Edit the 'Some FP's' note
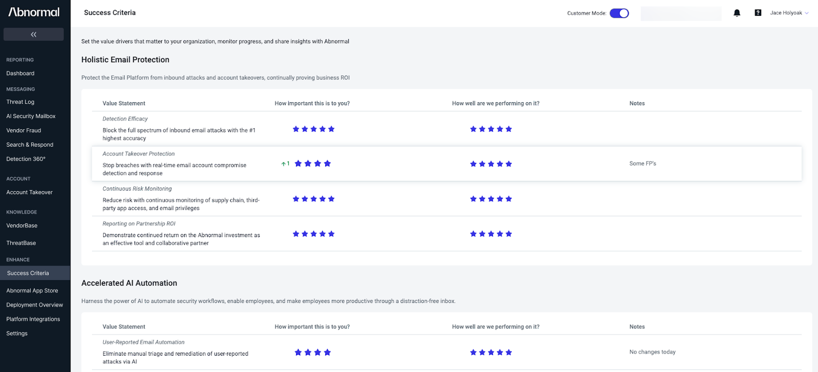Viewport: 818px width, 372px height. pyautogui.click(x=643, y=164)
